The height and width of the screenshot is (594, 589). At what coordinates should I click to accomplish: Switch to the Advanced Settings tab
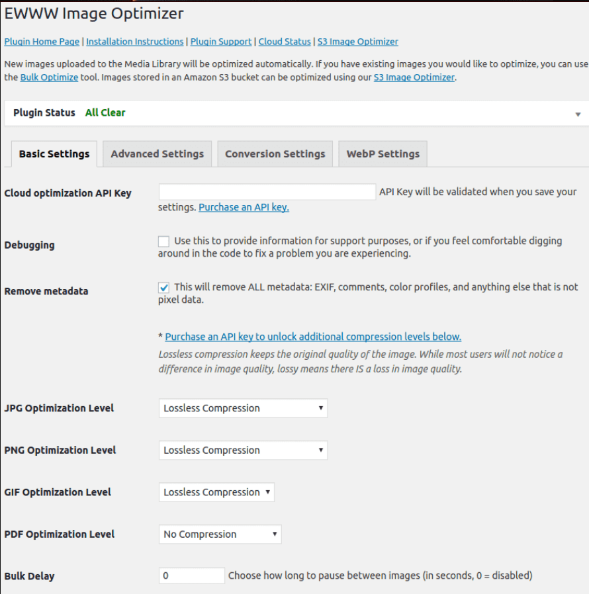tap(158, 154)
